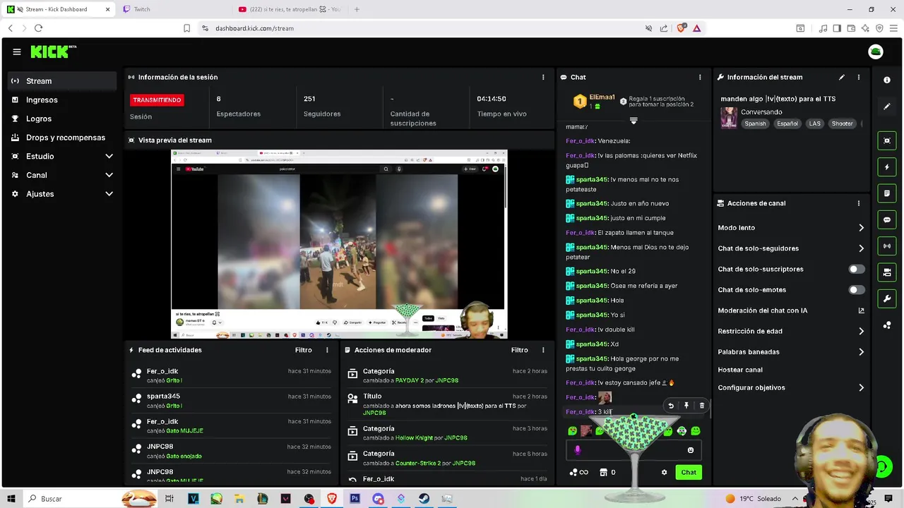Toggle the wrench widget icon in the right sidebar

[887, 298]
